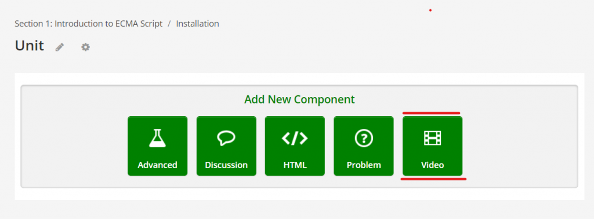Click the film strip Video icon
The height and width of the screenshot is (219, 594).
[432, 138]
